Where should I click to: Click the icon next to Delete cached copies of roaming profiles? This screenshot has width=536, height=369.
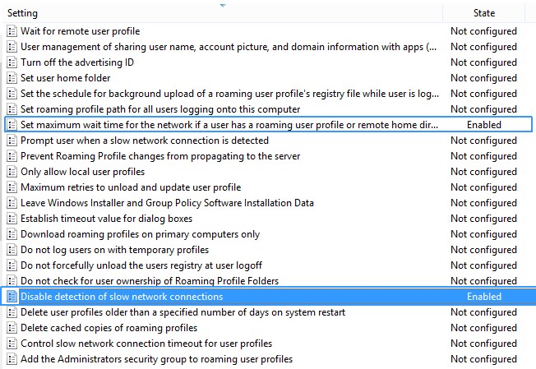pos(12,328)
